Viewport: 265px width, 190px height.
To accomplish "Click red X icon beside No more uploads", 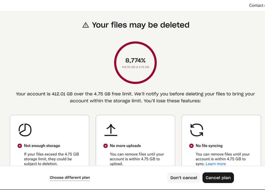I will [x=106, y=146].
